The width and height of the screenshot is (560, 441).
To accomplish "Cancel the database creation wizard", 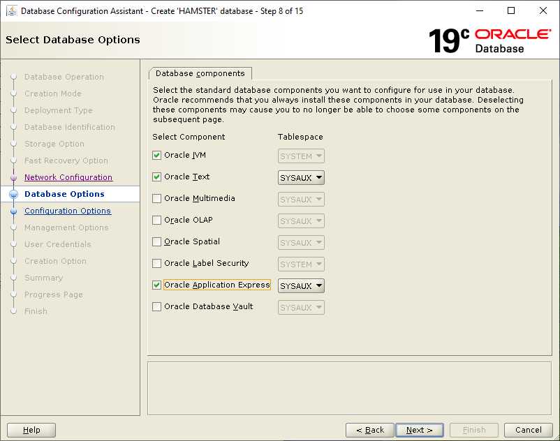I will 528,430.
